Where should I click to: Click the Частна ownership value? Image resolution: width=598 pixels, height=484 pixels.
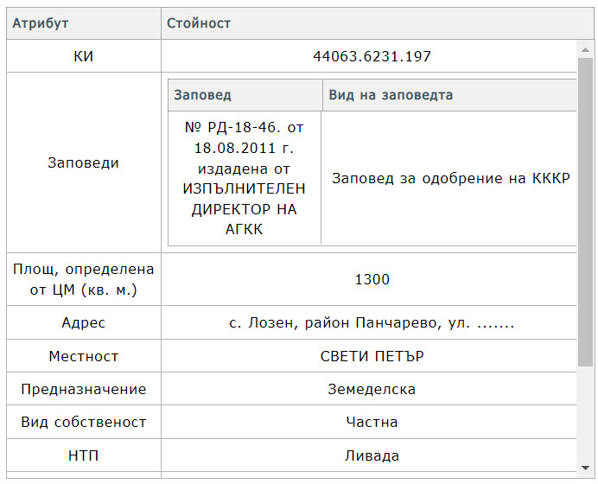click(x=372, y=423)
